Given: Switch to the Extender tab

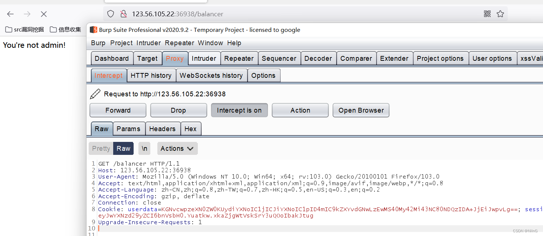Looking at the screenshot, I should pos(394,59).
